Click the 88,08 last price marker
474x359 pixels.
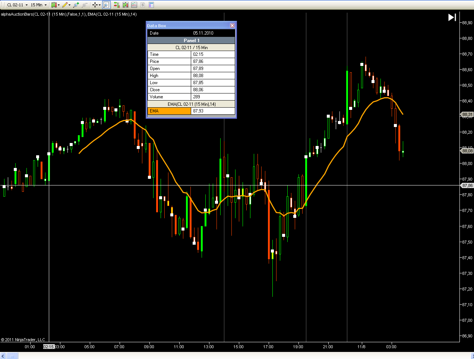(467, 151)
